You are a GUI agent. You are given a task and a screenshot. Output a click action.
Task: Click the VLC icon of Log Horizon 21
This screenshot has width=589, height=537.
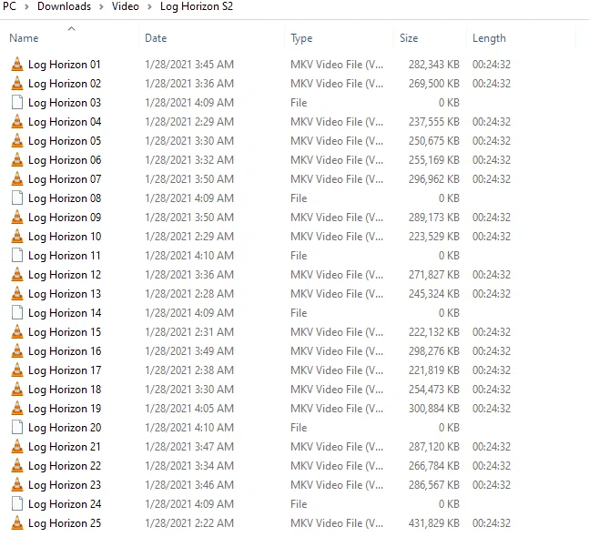[17, 447]
